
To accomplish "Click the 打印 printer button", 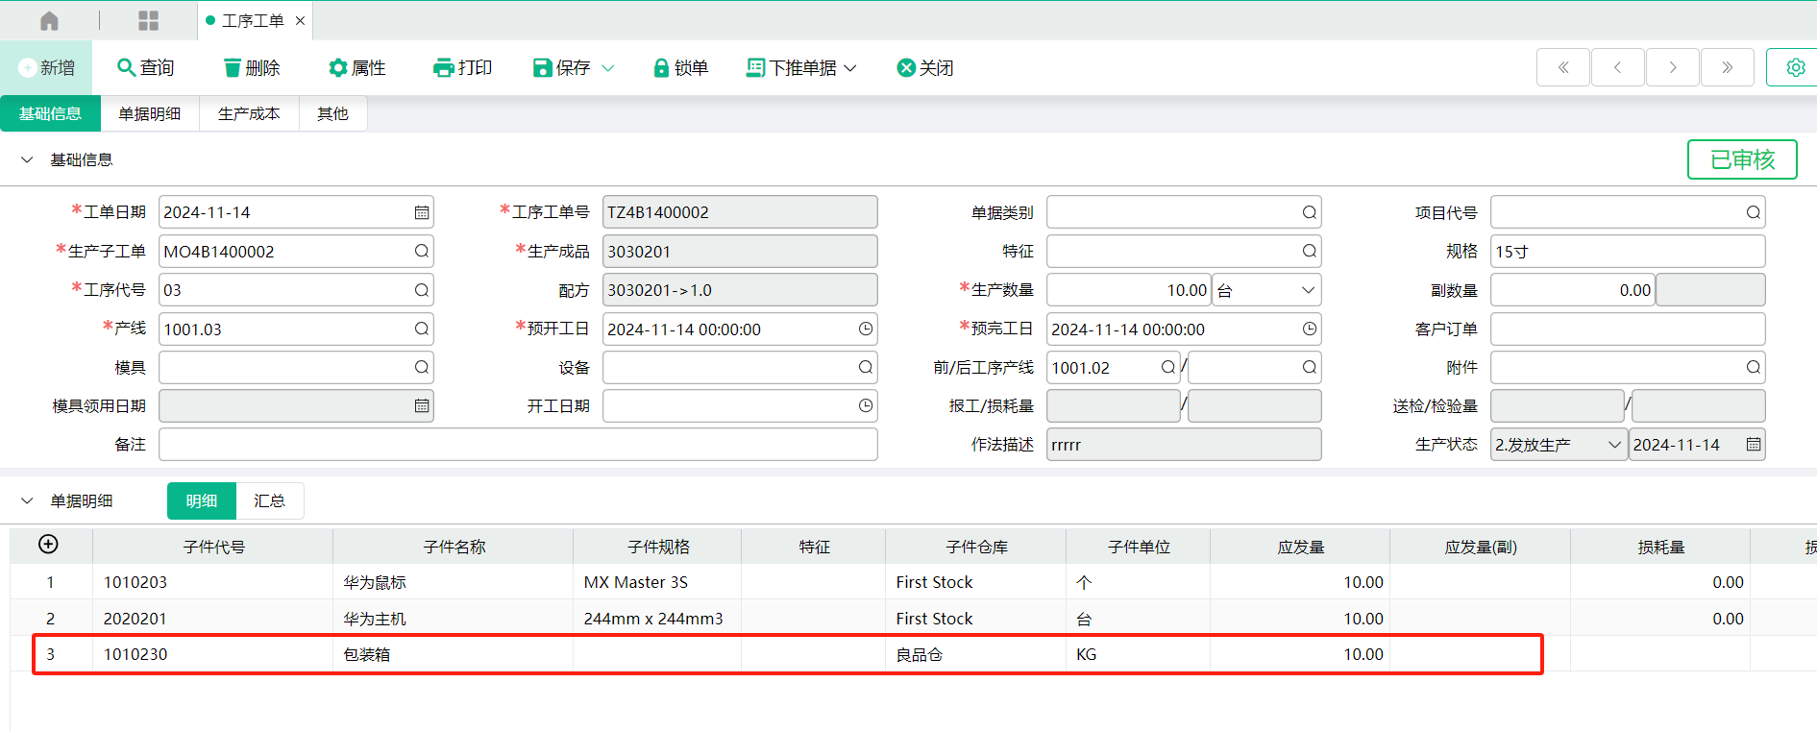I will tap(463, 67).
